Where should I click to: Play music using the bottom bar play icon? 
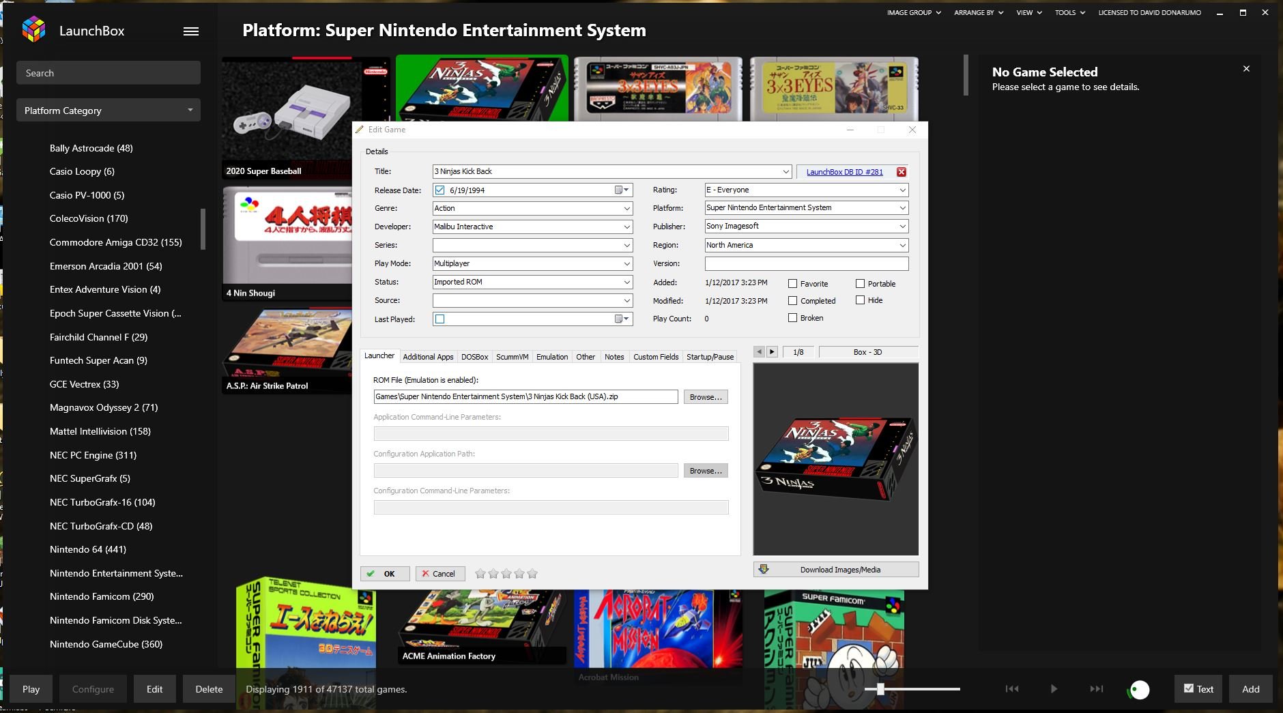(x=1054, y=689)
